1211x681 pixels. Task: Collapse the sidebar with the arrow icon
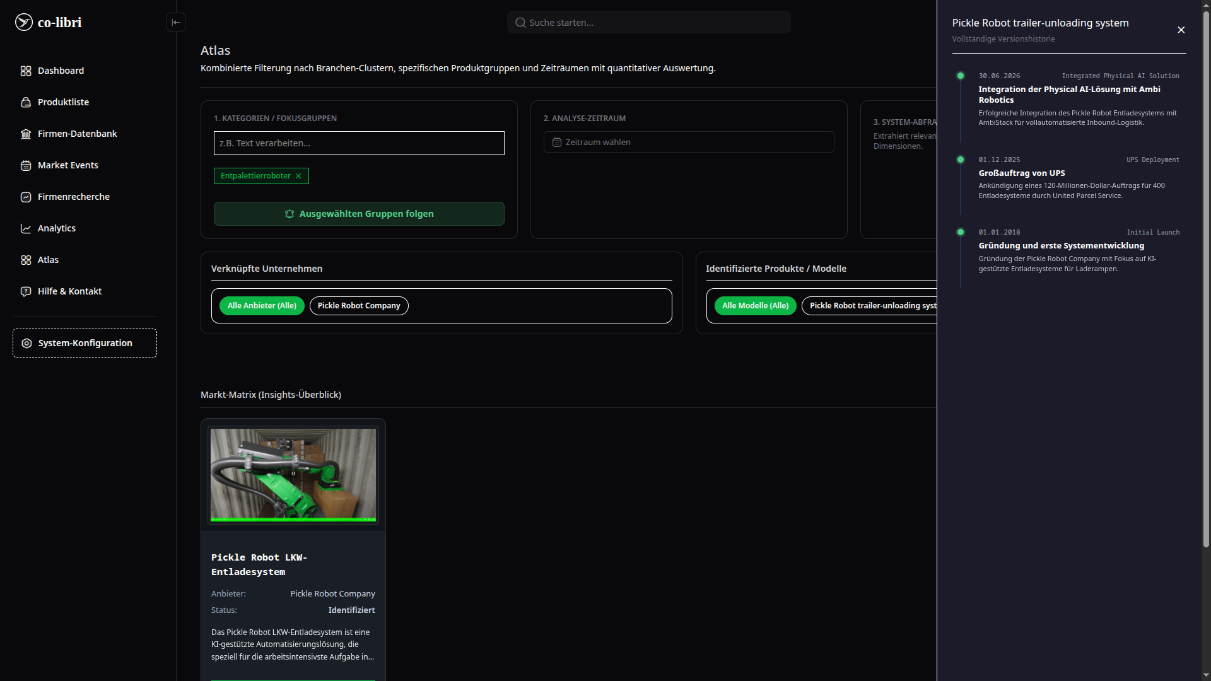pos(176,22)
